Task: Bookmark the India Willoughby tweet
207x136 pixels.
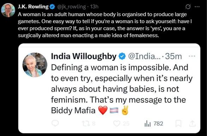Action: click(178, 124)
